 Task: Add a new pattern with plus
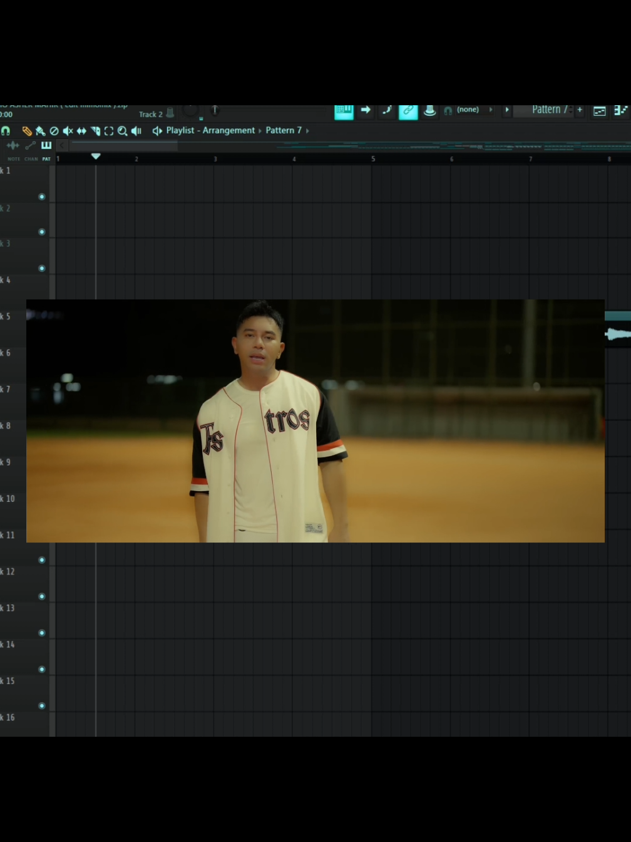point(580,110)
